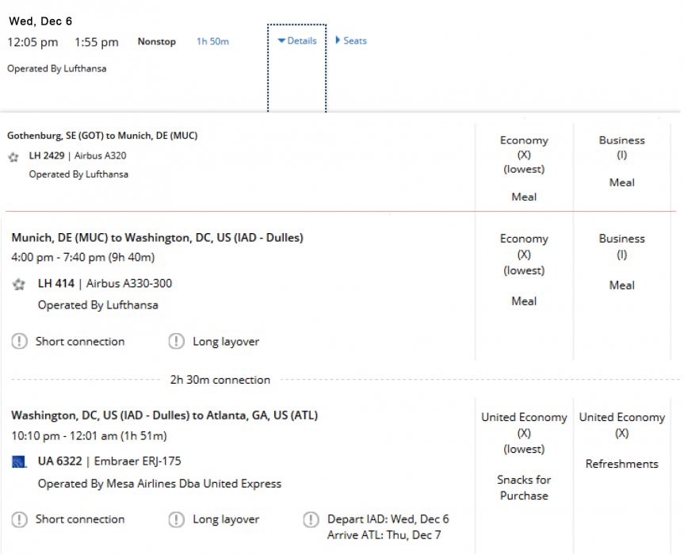Viewport: 684px width, 555px height.
Task: Click Short connection warning icon under LH 414
Action: 19,341
